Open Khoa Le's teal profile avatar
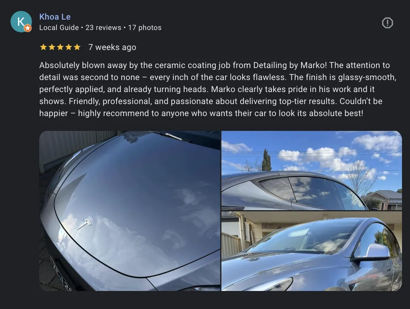 tap(21, 22)
